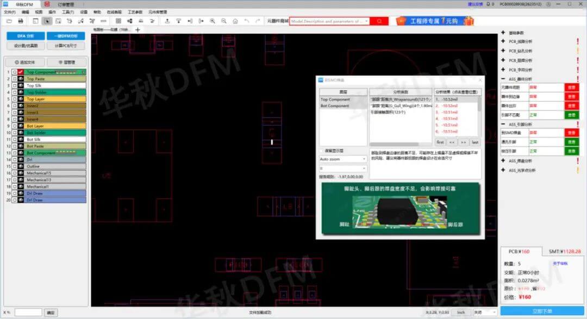Switch to the 订单管理 tab
Image resolution: width=587 pixels, height=319 pixels.
click(66, 4)
